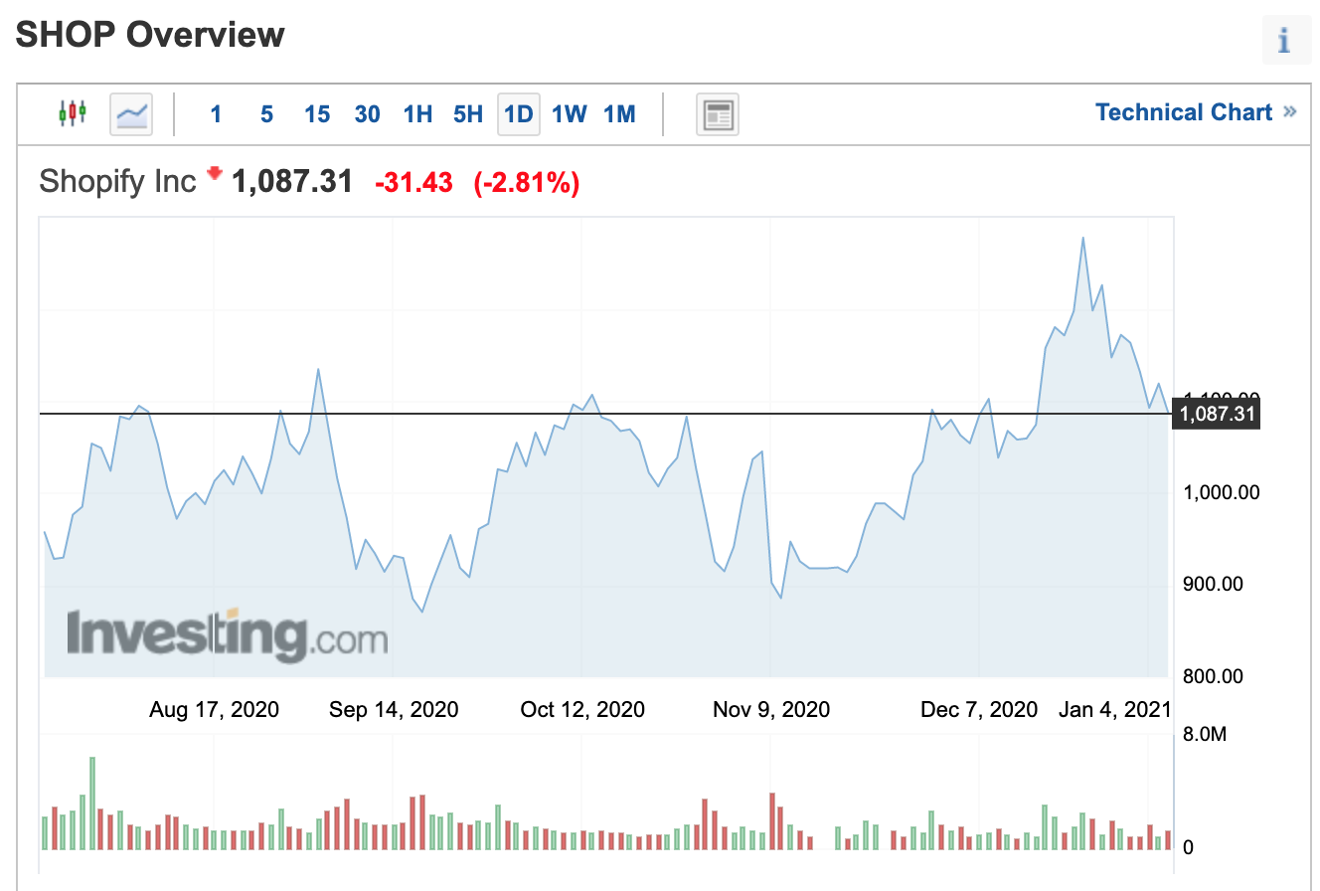Viewport: 1320px width, 891px height.
Task: Switch chart to 1M monthly interval
Action: [x=620, y=114]
